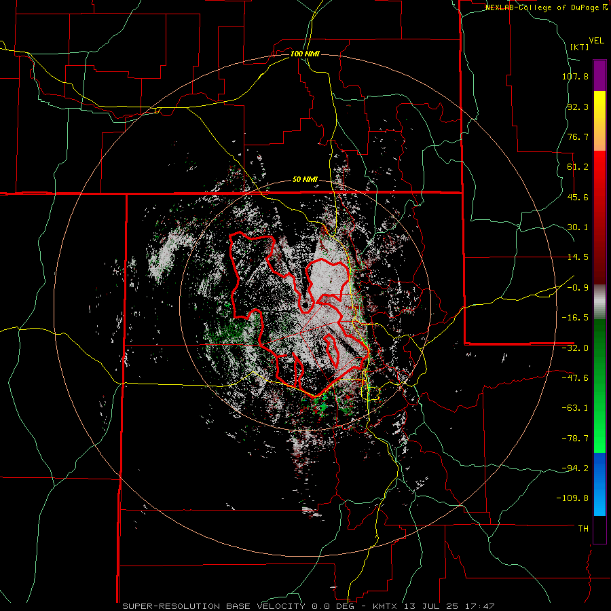Viewport: 611px width, 611px height.
Task: Click the 45.6 legend value
Action: click(578, 197)
